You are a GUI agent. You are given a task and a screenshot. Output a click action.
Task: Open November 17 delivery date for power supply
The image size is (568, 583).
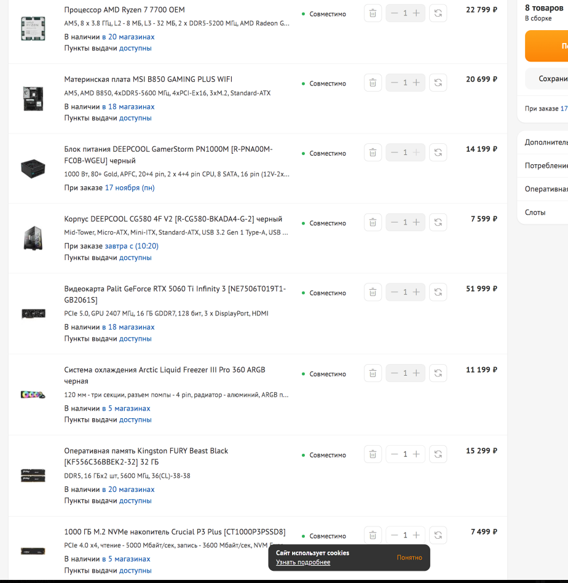coord(130,188)
